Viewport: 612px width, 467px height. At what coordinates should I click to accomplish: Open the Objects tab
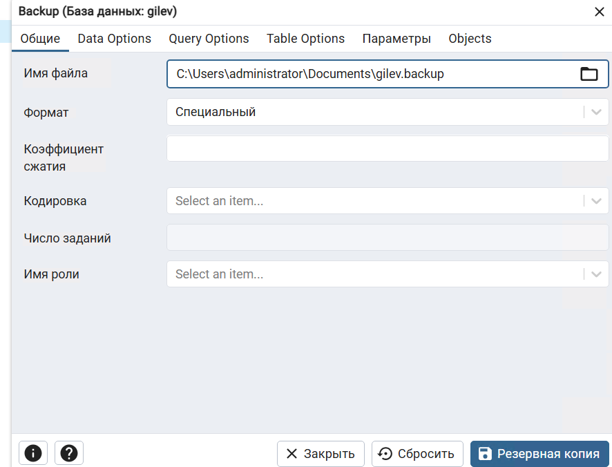(x=470, y=39)
